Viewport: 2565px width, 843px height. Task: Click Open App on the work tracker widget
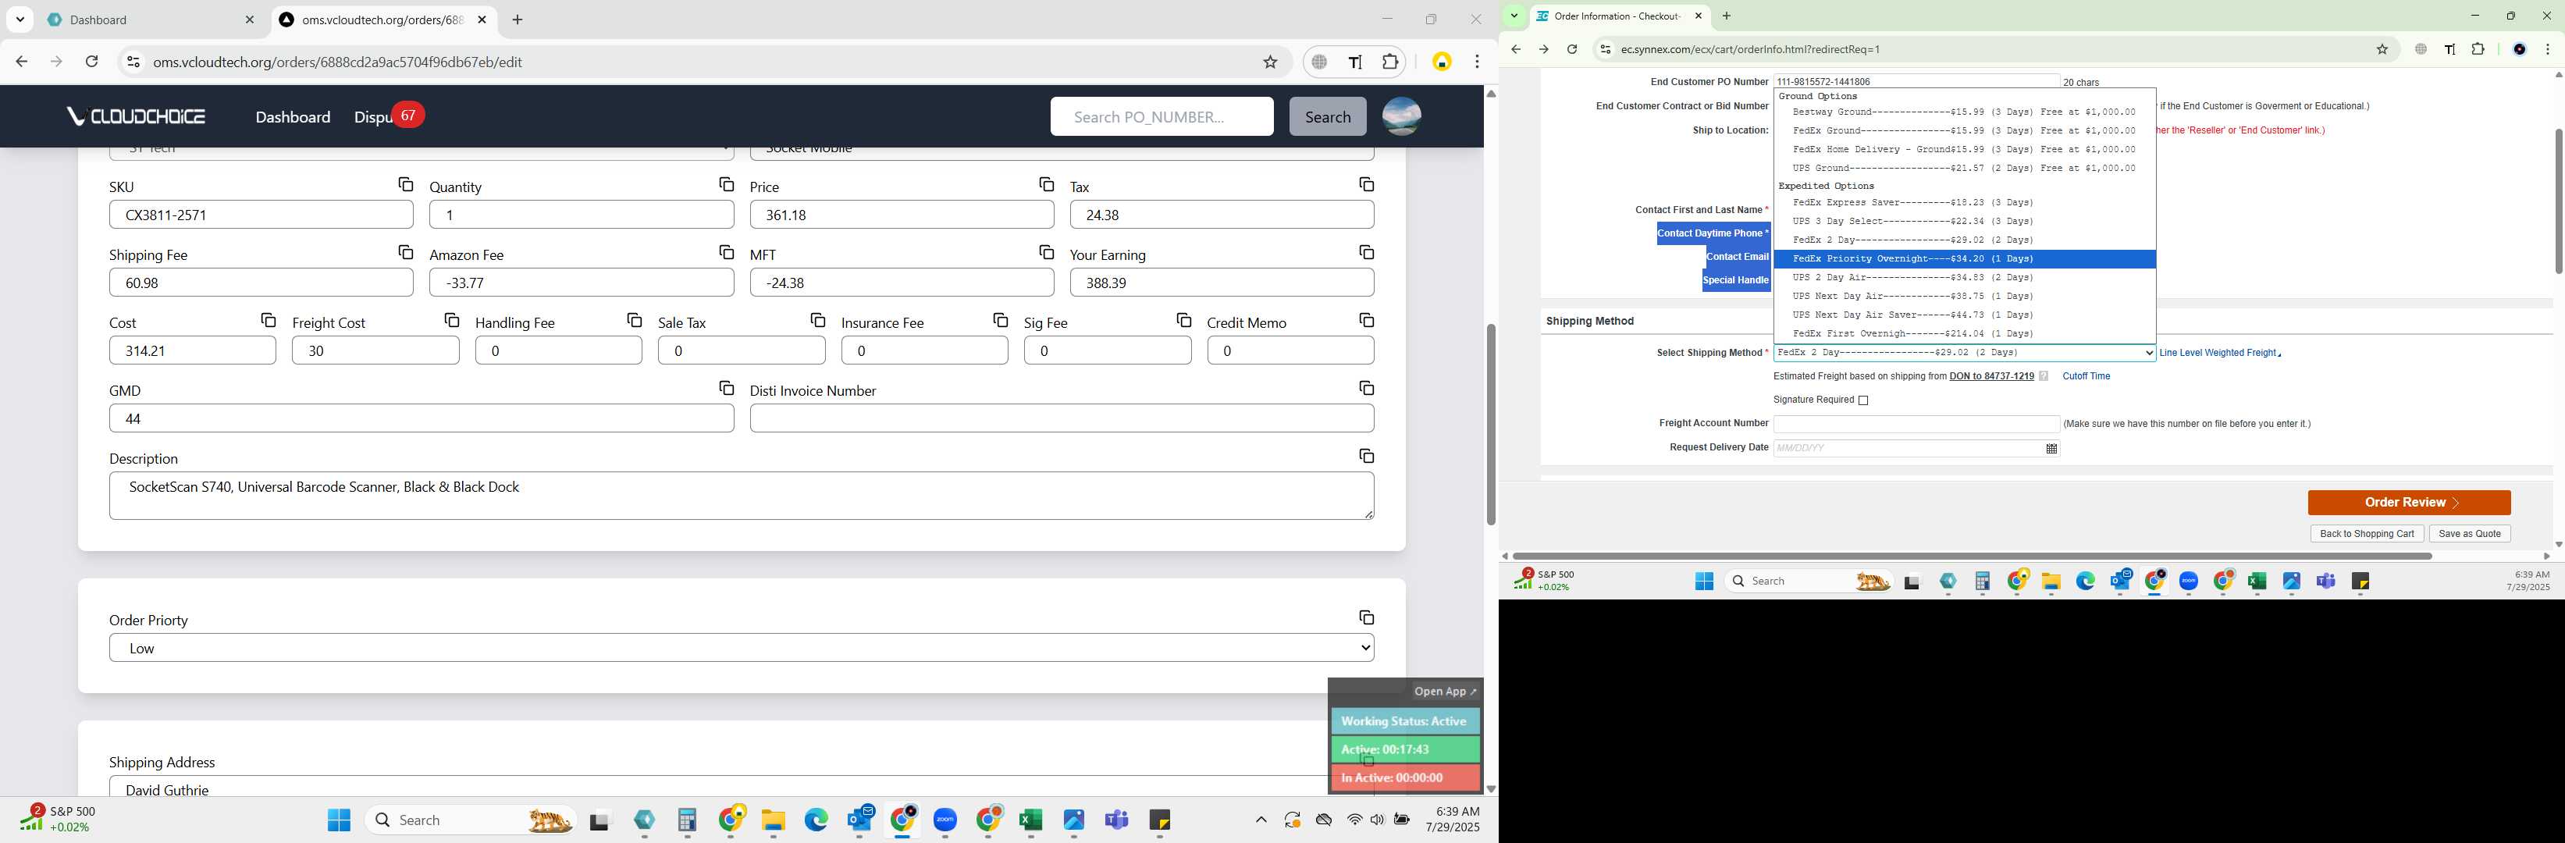pos(1445,691)
